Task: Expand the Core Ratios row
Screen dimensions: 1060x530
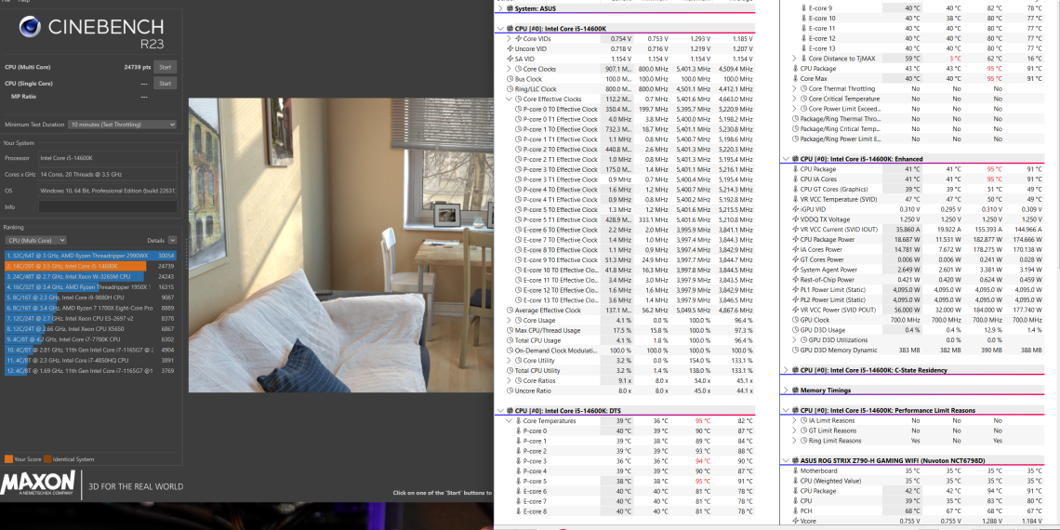Action: coord(509,380)
